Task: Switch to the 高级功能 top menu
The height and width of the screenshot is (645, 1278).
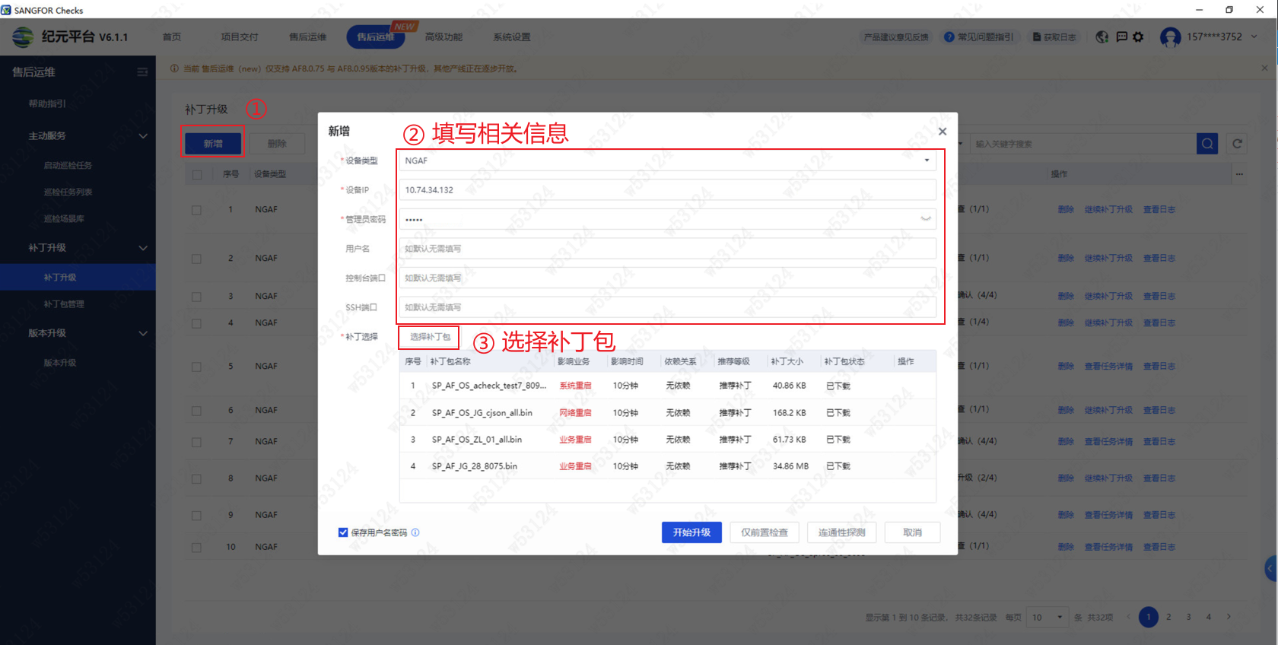Action: (x=443, y=37)
